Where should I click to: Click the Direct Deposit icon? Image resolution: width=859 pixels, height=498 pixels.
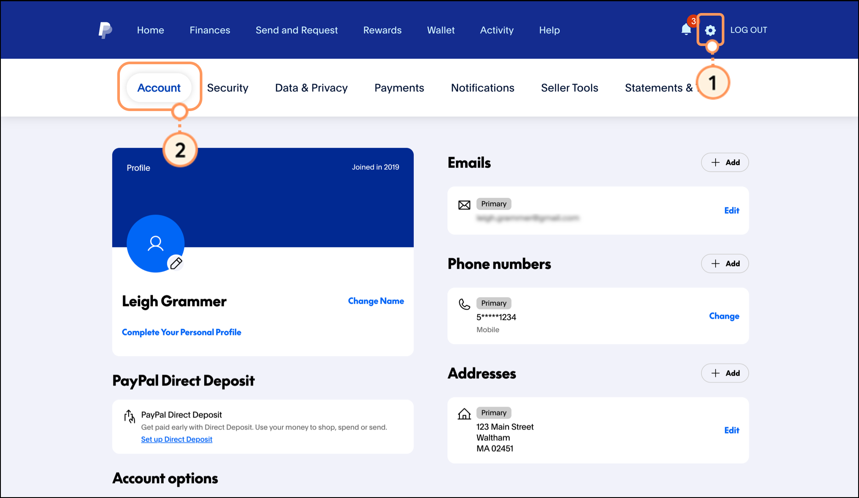(129, 416)
